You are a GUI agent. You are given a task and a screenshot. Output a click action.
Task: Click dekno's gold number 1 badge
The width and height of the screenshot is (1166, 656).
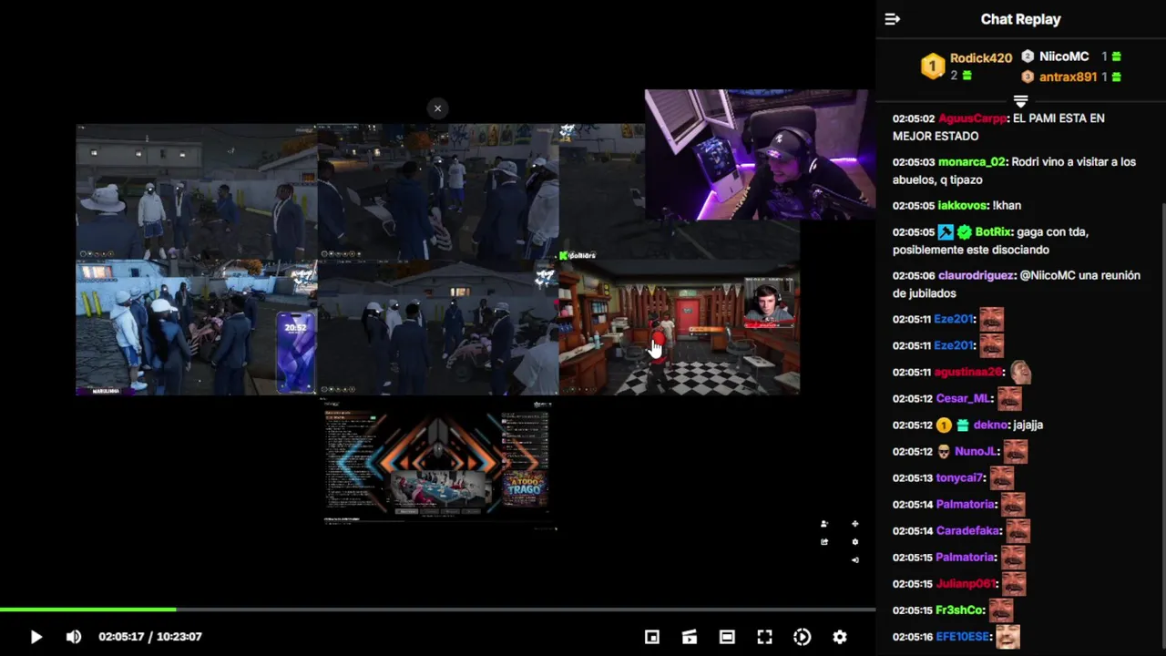coord(944,425)
